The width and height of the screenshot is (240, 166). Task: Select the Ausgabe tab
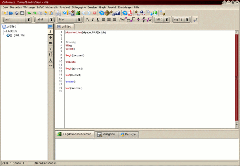(x=106, y=134)
